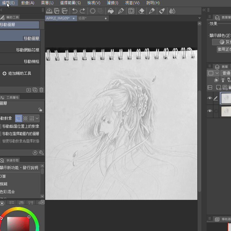Select layer as the move target option

(19, 118)
